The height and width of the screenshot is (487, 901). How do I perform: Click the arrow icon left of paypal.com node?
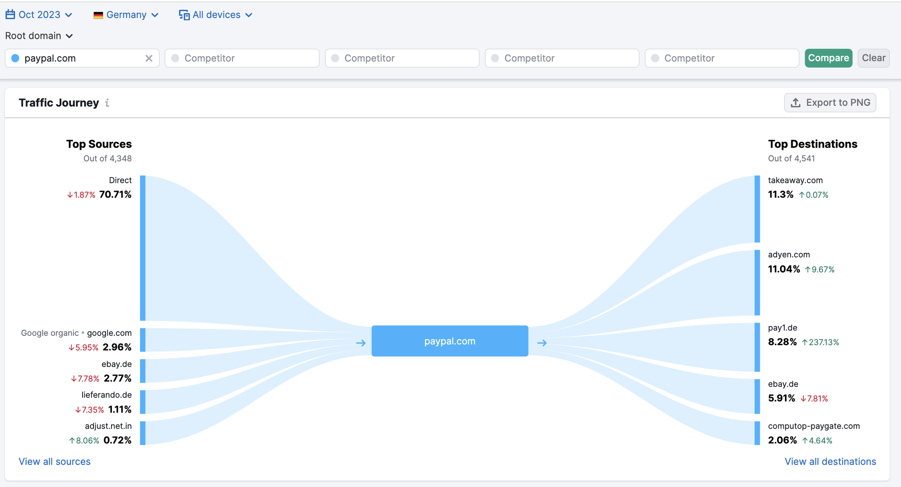[x=361, y=343]
